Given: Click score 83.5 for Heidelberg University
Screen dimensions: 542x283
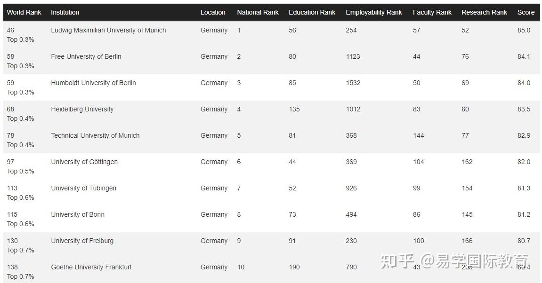Looking at the screenshot, I should pyautogui.click(x=524, y=110).
